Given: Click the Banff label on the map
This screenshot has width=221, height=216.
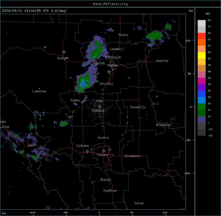Looking at the screenshot, I should 32,145.
